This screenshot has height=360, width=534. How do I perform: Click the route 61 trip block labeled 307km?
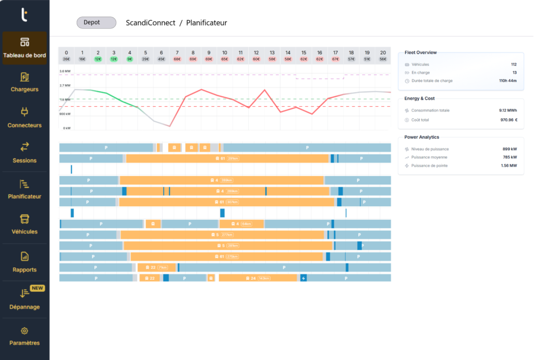tap(225, 202)
